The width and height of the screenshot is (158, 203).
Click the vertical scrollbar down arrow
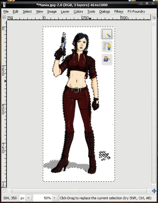(x=154, y=186)
